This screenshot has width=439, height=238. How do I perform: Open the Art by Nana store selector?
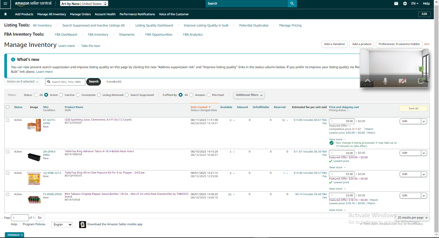(84, 4)
